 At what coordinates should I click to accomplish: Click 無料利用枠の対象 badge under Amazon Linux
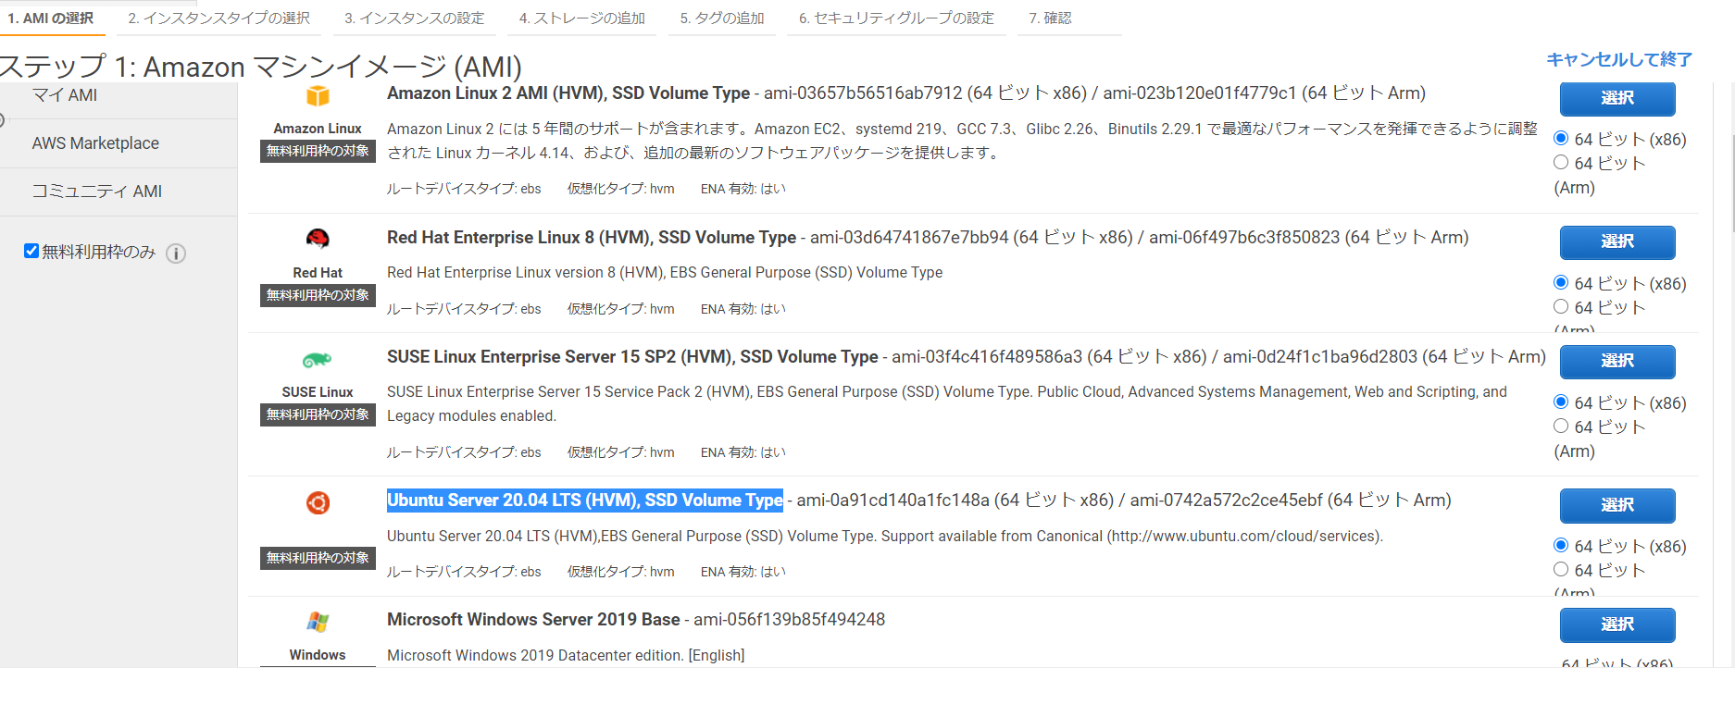318,151
